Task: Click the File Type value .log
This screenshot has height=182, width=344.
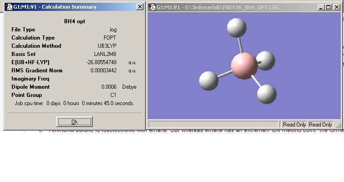Action: tap(113, 30)
